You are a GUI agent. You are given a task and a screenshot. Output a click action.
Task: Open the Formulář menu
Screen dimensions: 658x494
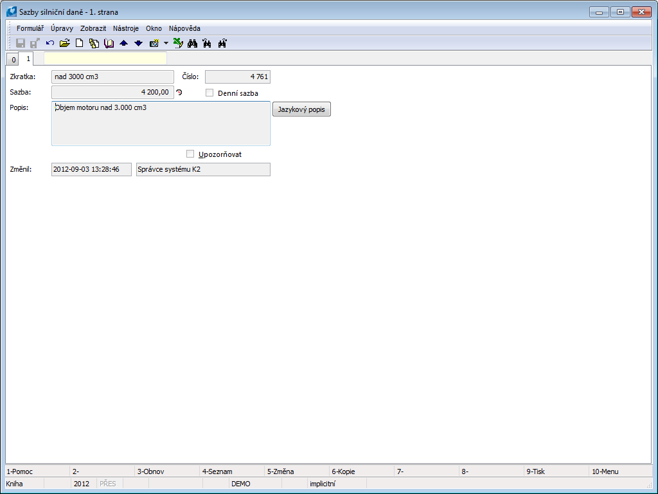tap(30, 28)
